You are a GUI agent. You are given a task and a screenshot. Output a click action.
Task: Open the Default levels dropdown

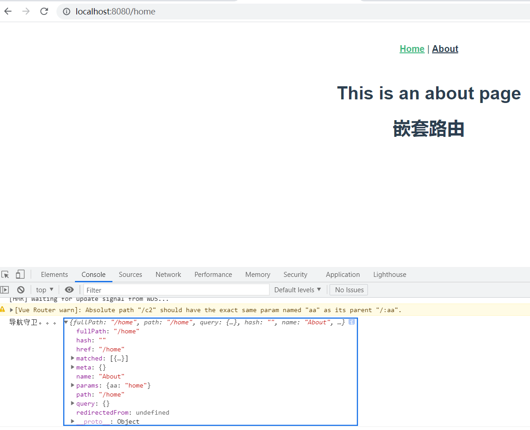(298, 290)
